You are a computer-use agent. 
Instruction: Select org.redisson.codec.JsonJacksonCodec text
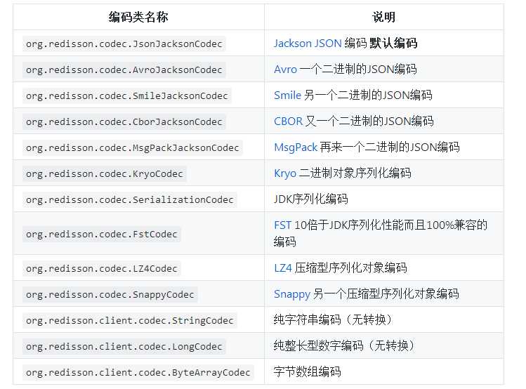click(124, 44)
